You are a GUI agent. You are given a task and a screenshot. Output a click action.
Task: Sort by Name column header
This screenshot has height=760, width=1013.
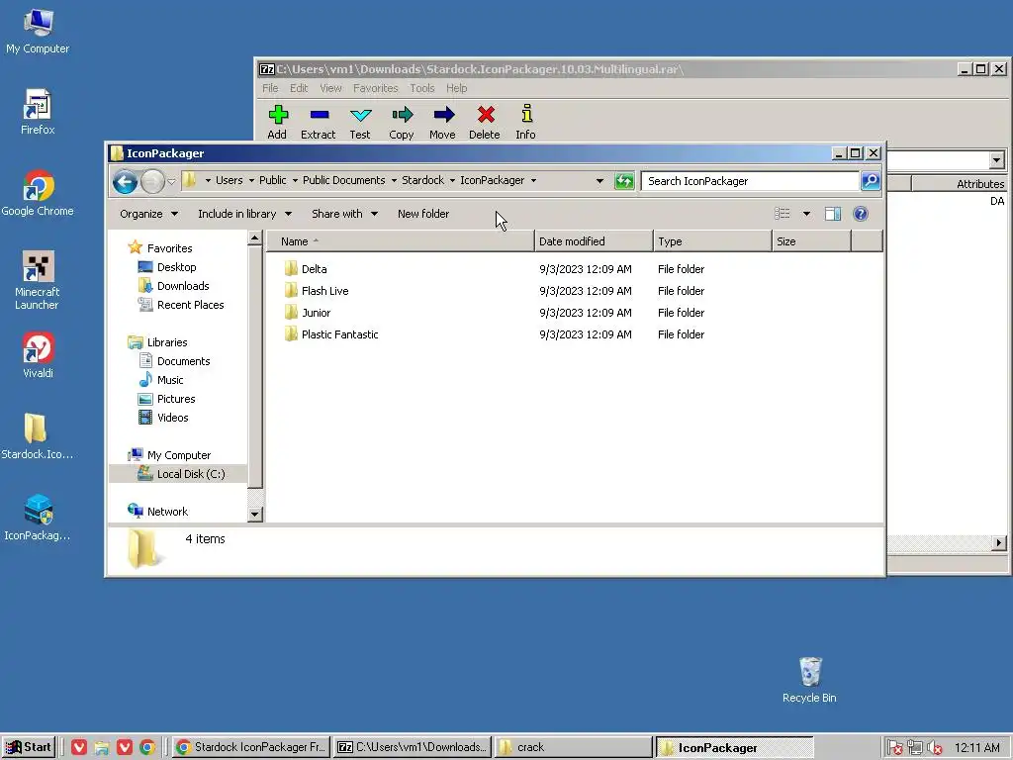click(400, 241)
